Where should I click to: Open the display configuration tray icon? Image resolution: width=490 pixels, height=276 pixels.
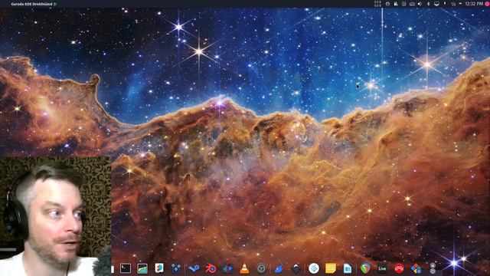(436, 4)
